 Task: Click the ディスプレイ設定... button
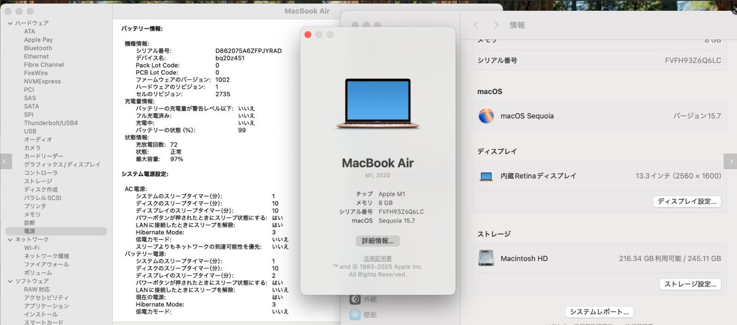pyautogui.click(x=687, y=201)
